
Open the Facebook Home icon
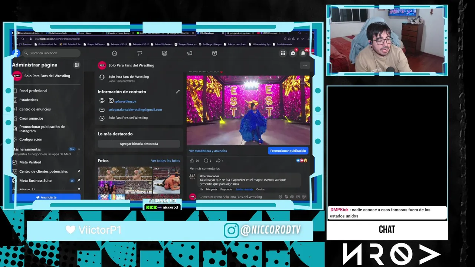coord(114,53)
